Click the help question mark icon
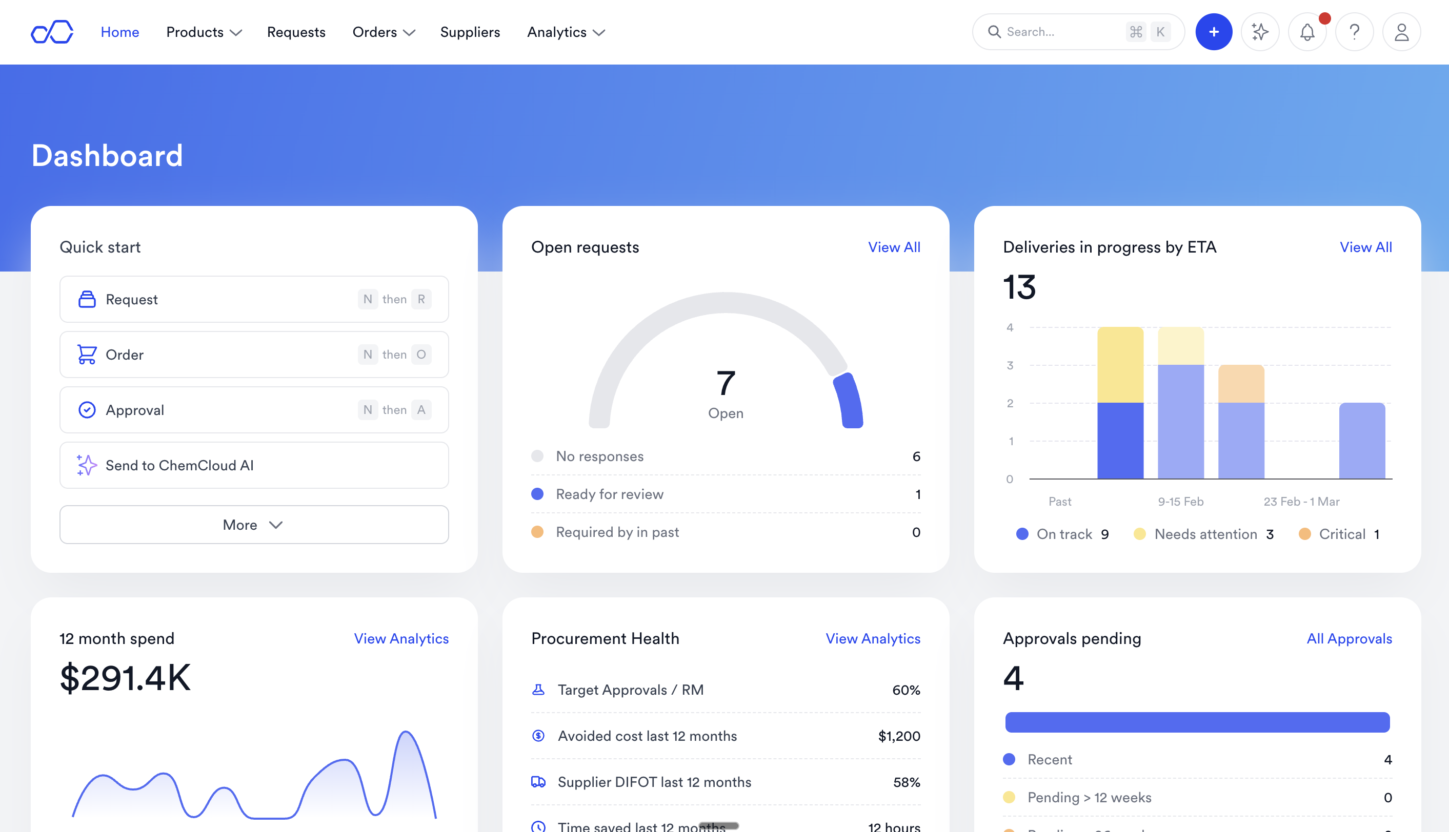1449x832 pixels. coord(1354,32)
